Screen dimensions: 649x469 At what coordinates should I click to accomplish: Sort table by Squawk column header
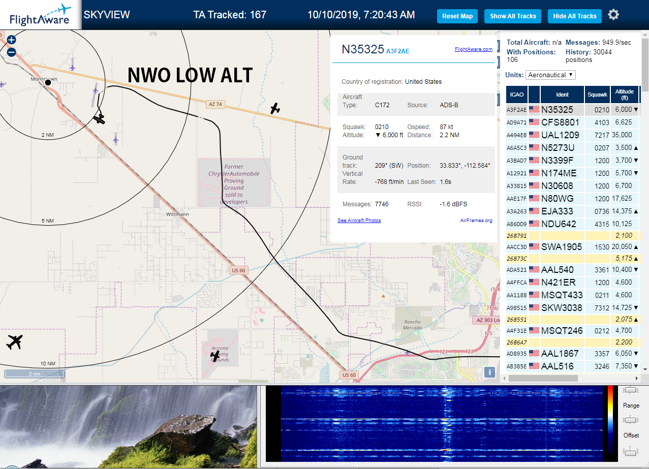[597, 95]
